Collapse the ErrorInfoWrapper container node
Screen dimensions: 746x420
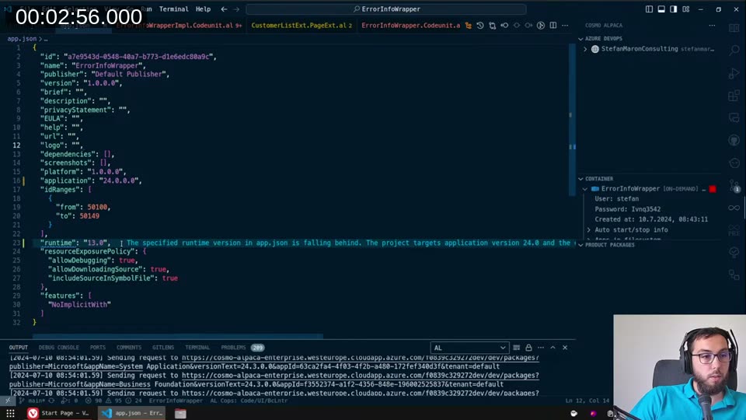click(585, 189)
